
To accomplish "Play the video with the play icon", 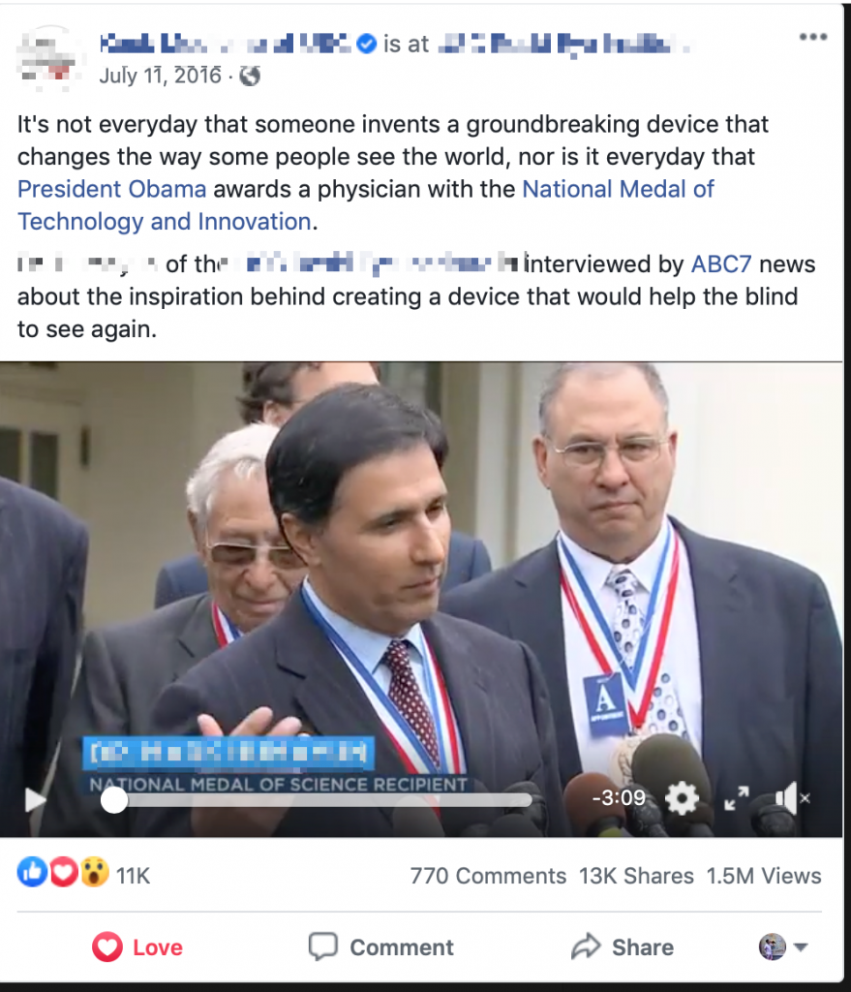I will pyautogui.click(x=36, y=799).
